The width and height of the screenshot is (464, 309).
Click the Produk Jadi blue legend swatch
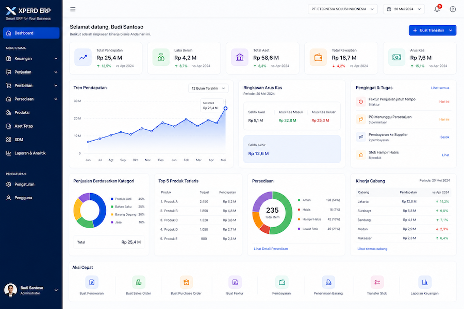click(x=112, y=199)
